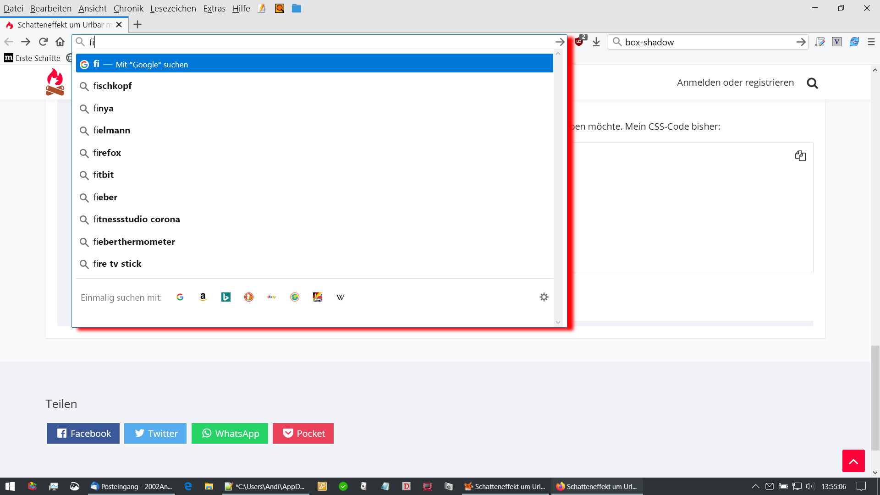
Task: Click Anmelden oder registrieren link
Action: [x=735, y=82]
